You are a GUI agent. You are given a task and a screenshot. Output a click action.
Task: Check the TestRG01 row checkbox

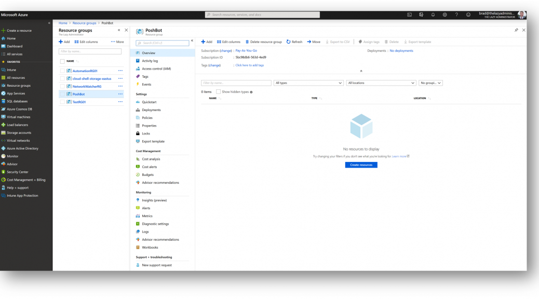[x=62, y=102]
